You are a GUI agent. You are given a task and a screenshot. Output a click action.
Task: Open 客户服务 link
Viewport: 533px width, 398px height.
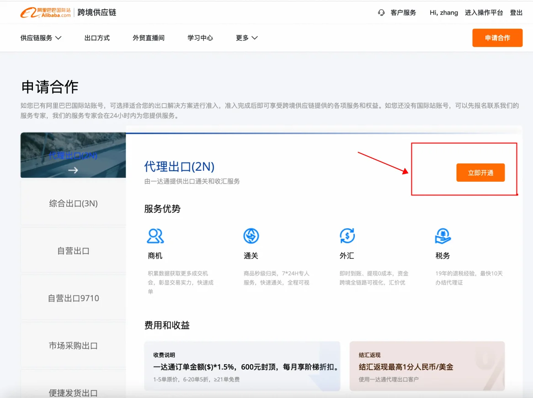click(403, 13)
